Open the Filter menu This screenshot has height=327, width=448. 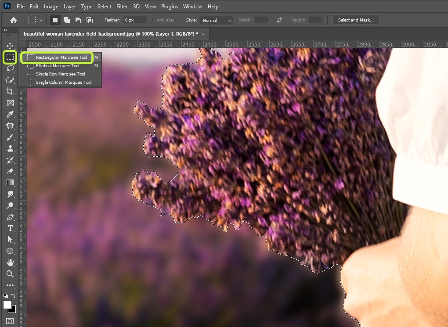point(122,6)
